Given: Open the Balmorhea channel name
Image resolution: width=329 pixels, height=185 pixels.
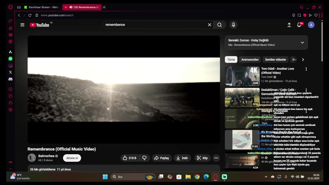Looking at the screenshot, I should coord(46,156).
